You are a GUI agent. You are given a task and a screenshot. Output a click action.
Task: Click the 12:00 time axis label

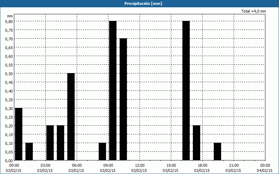coord(140,166)
